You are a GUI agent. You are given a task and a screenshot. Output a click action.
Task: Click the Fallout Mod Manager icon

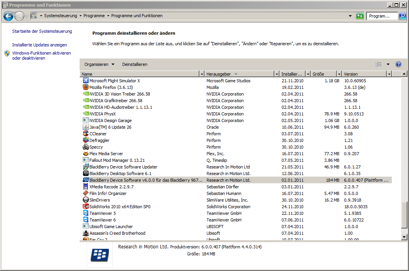[85, 160]
